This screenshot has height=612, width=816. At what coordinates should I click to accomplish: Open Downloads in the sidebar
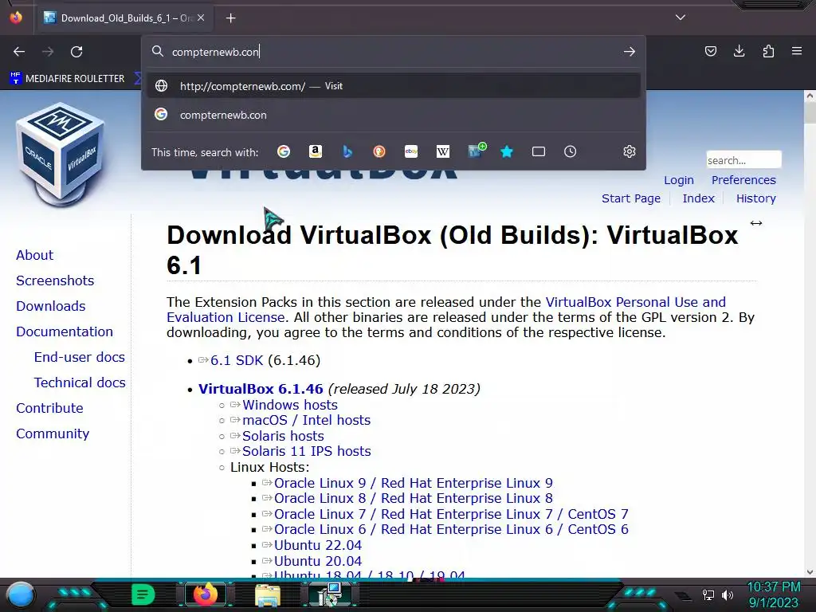[x=50, y=306]
